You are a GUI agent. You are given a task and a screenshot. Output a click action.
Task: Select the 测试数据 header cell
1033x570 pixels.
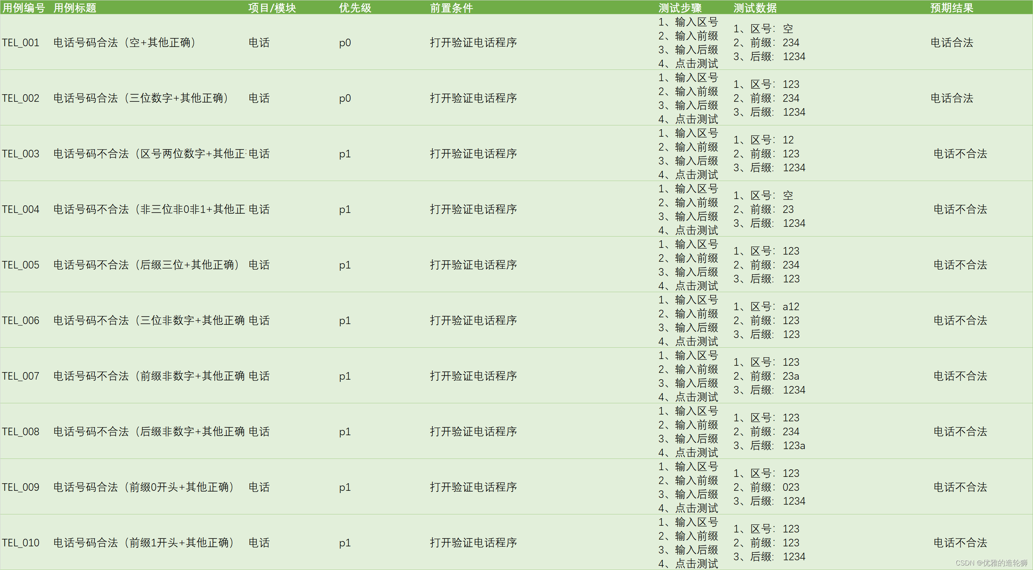tap(755, 8)
